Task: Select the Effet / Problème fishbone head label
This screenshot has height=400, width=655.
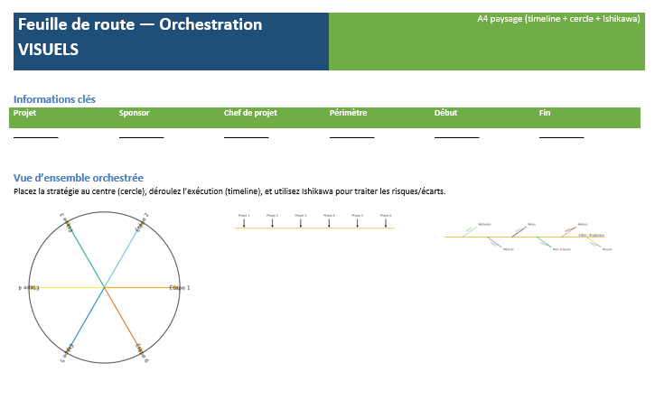Action: [x=591, y=235]
